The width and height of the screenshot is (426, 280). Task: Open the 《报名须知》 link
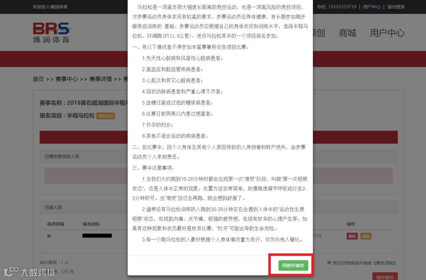click(385, 263)
